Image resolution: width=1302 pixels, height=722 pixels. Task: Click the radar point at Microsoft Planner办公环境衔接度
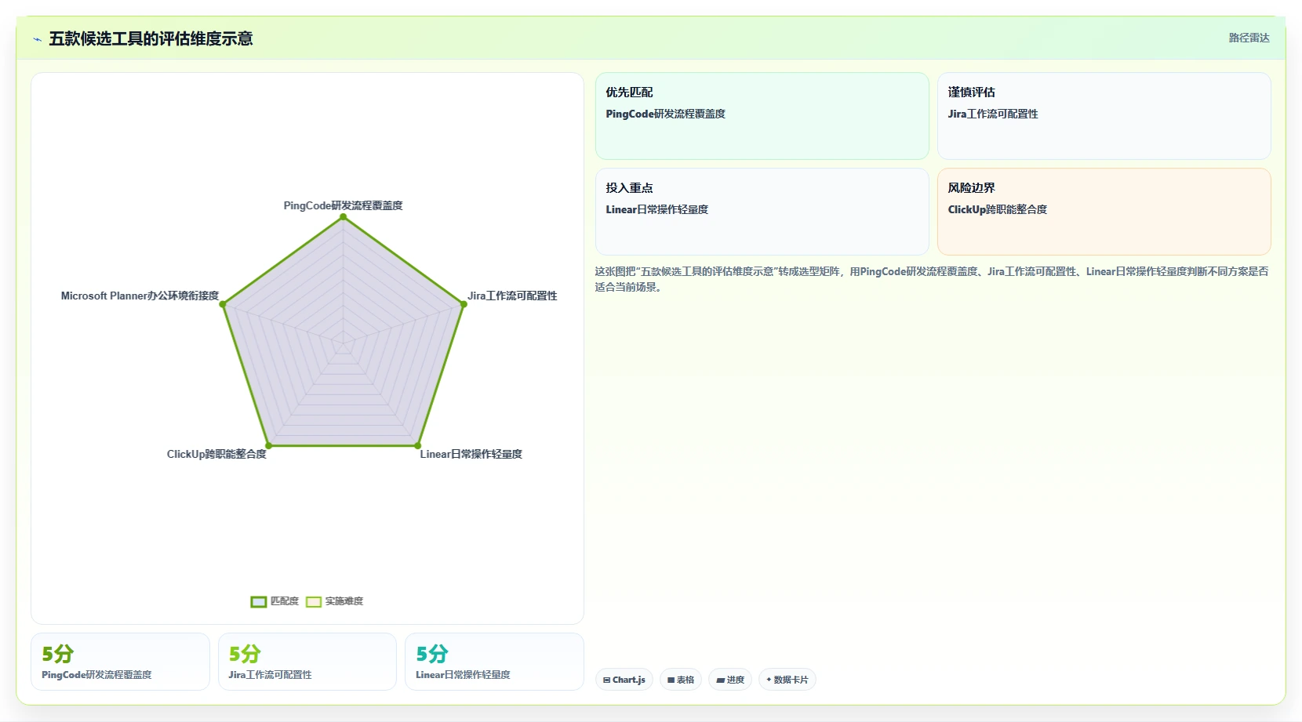(x=223, y=304)
